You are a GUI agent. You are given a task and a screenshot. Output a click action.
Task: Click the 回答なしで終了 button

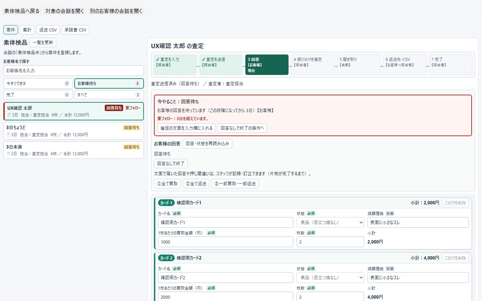pyautogui.click(x=171, y=163)
